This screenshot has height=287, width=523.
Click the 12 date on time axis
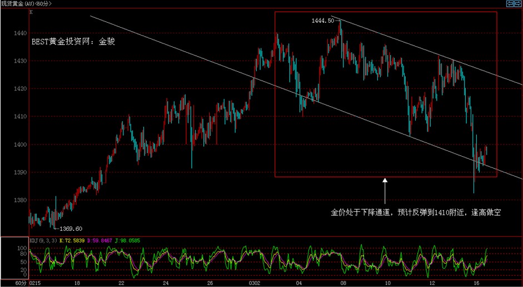[432, 283]
